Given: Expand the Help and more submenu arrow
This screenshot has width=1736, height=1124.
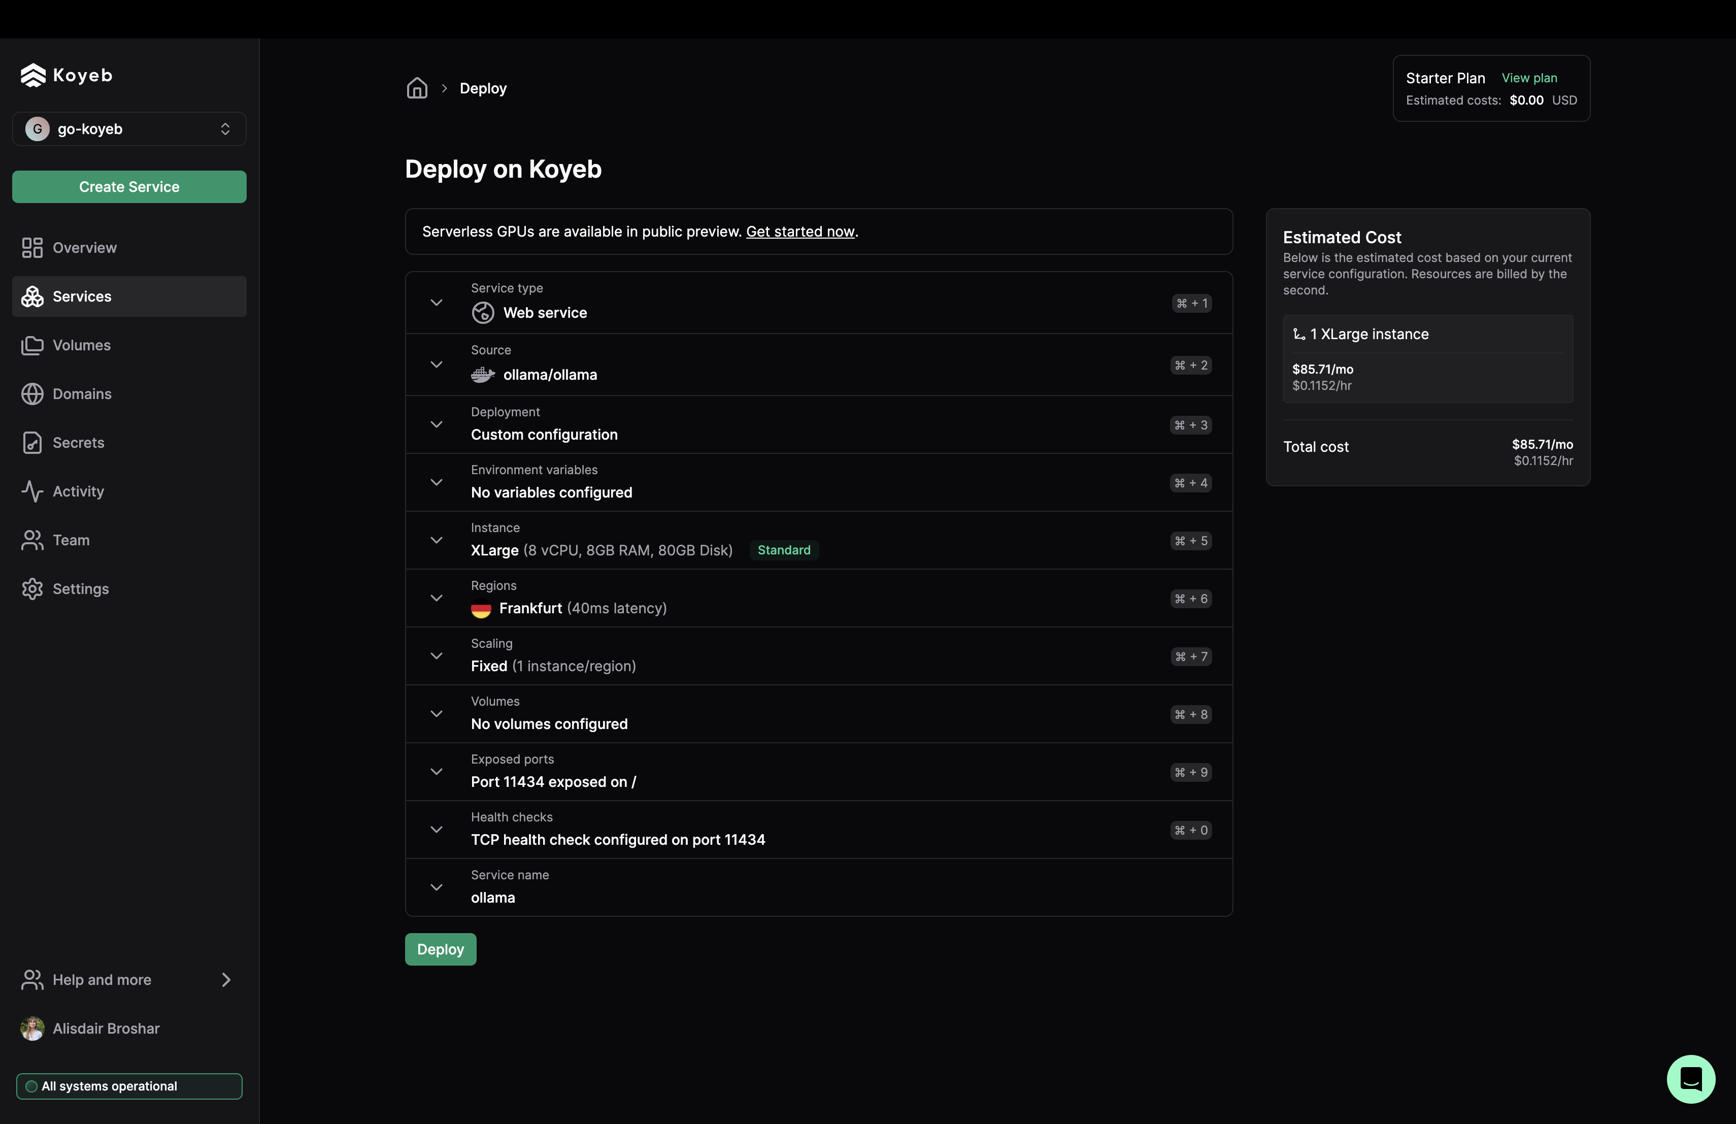Looking at the screenshot, I should tap(226, 980).
